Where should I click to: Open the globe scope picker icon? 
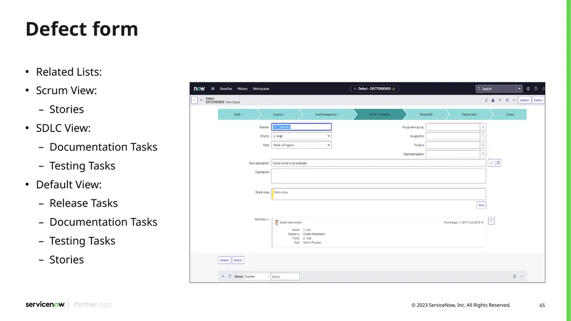[x=528, y=89]
